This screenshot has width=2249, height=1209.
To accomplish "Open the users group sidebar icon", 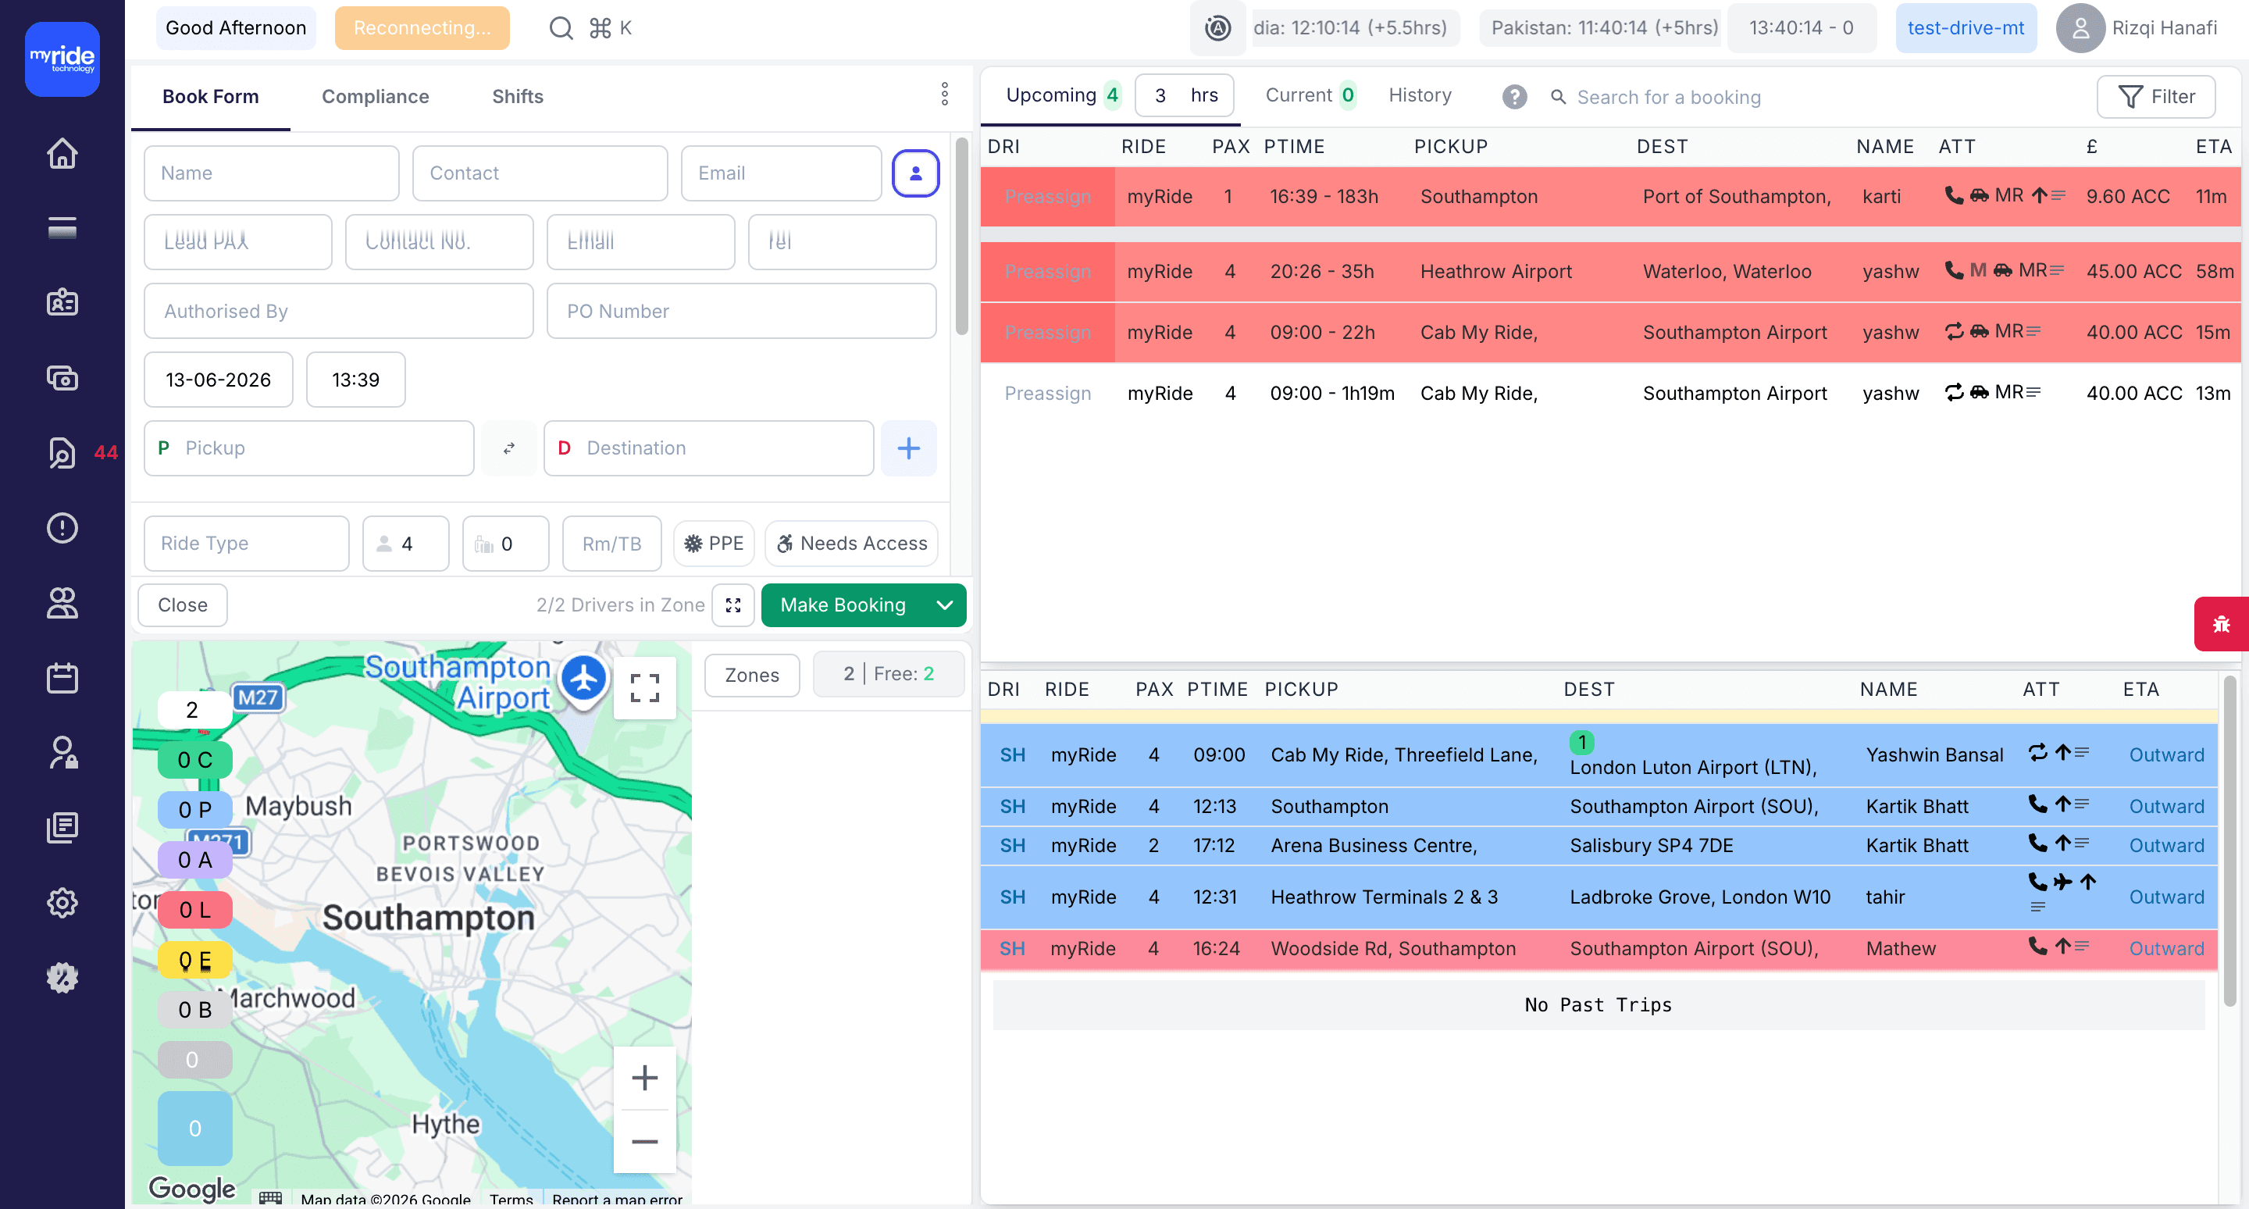I will tap(62, 602).
